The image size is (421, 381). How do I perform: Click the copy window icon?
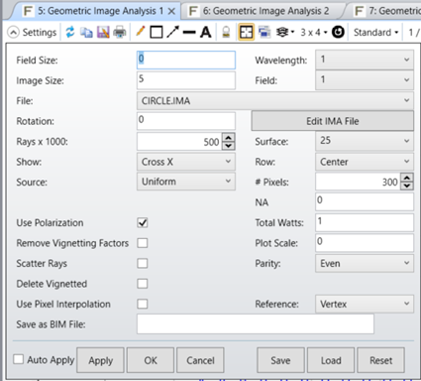pyautogui.click(x=86, y=33)
